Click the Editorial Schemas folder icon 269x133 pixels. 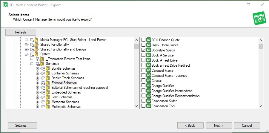tap(48, 83)
